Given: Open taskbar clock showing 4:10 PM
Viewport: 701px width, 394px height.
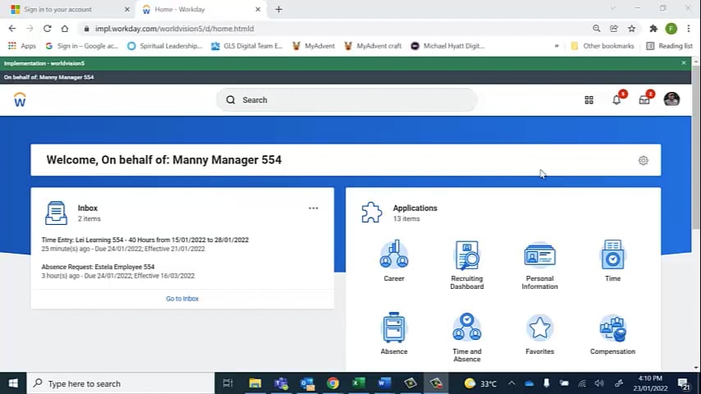Looking at the screenshot, I should 650,383.
